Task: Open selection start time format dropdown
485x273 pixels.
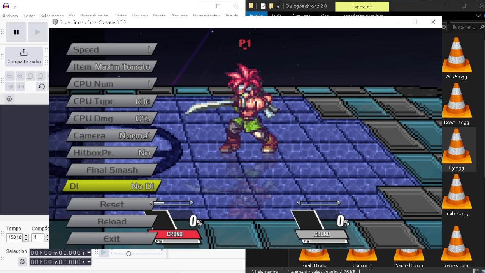Action: coord(89,253)
